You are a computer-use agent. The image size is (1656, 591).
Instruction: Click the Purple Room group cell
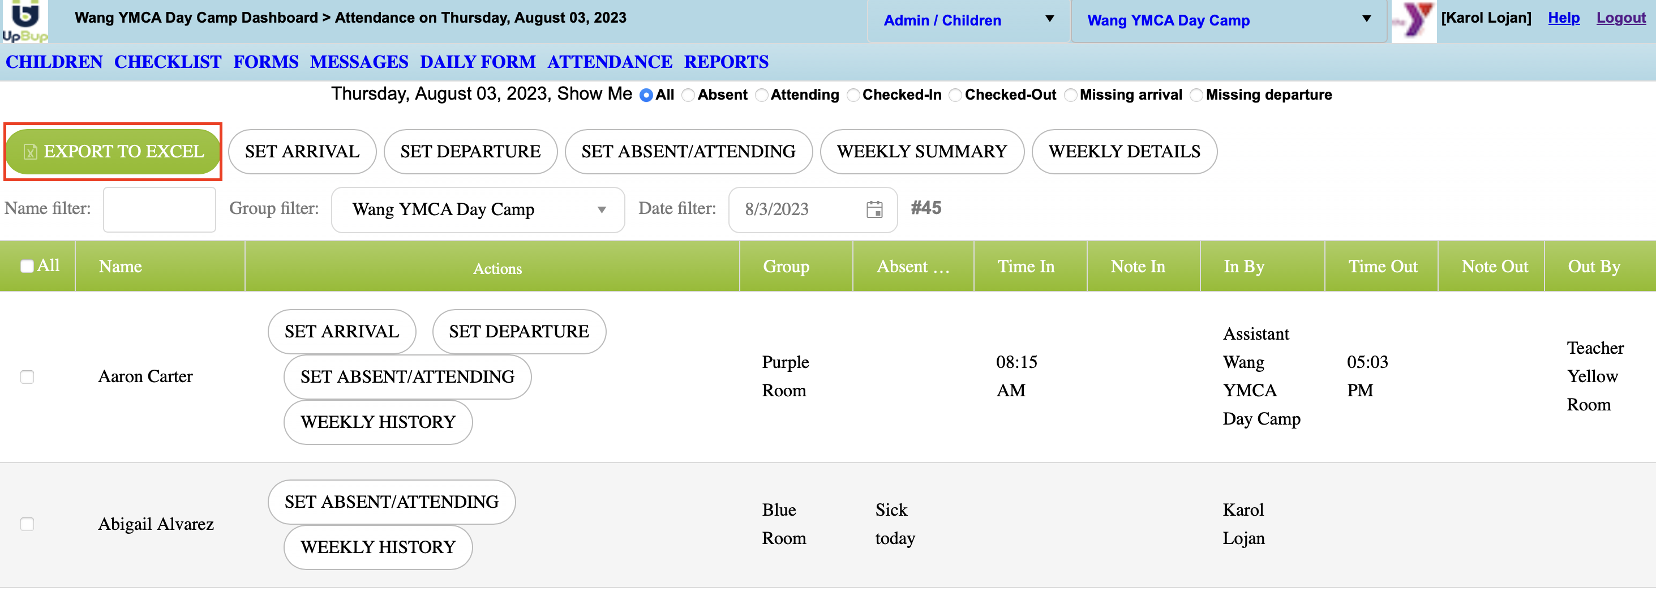785,377
